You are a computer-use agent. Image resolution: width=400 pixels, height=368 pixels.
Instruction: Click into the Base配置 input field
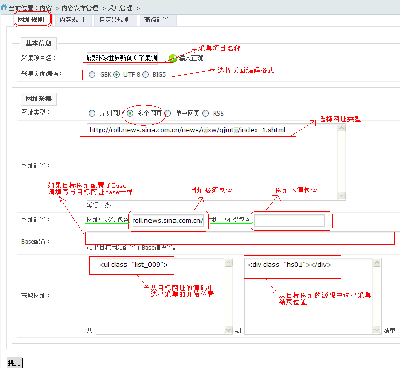pyautogui.click(x=240, y=238)
